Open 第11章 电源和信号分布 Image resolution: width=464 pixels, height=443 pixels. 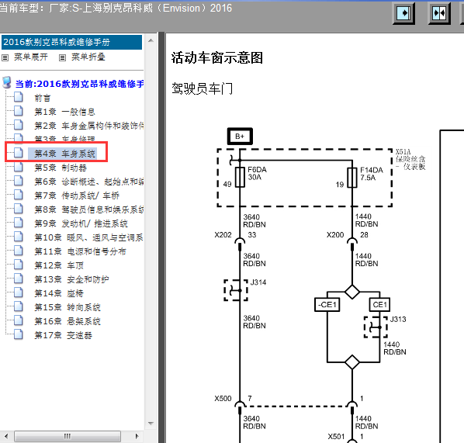point(80,251)
